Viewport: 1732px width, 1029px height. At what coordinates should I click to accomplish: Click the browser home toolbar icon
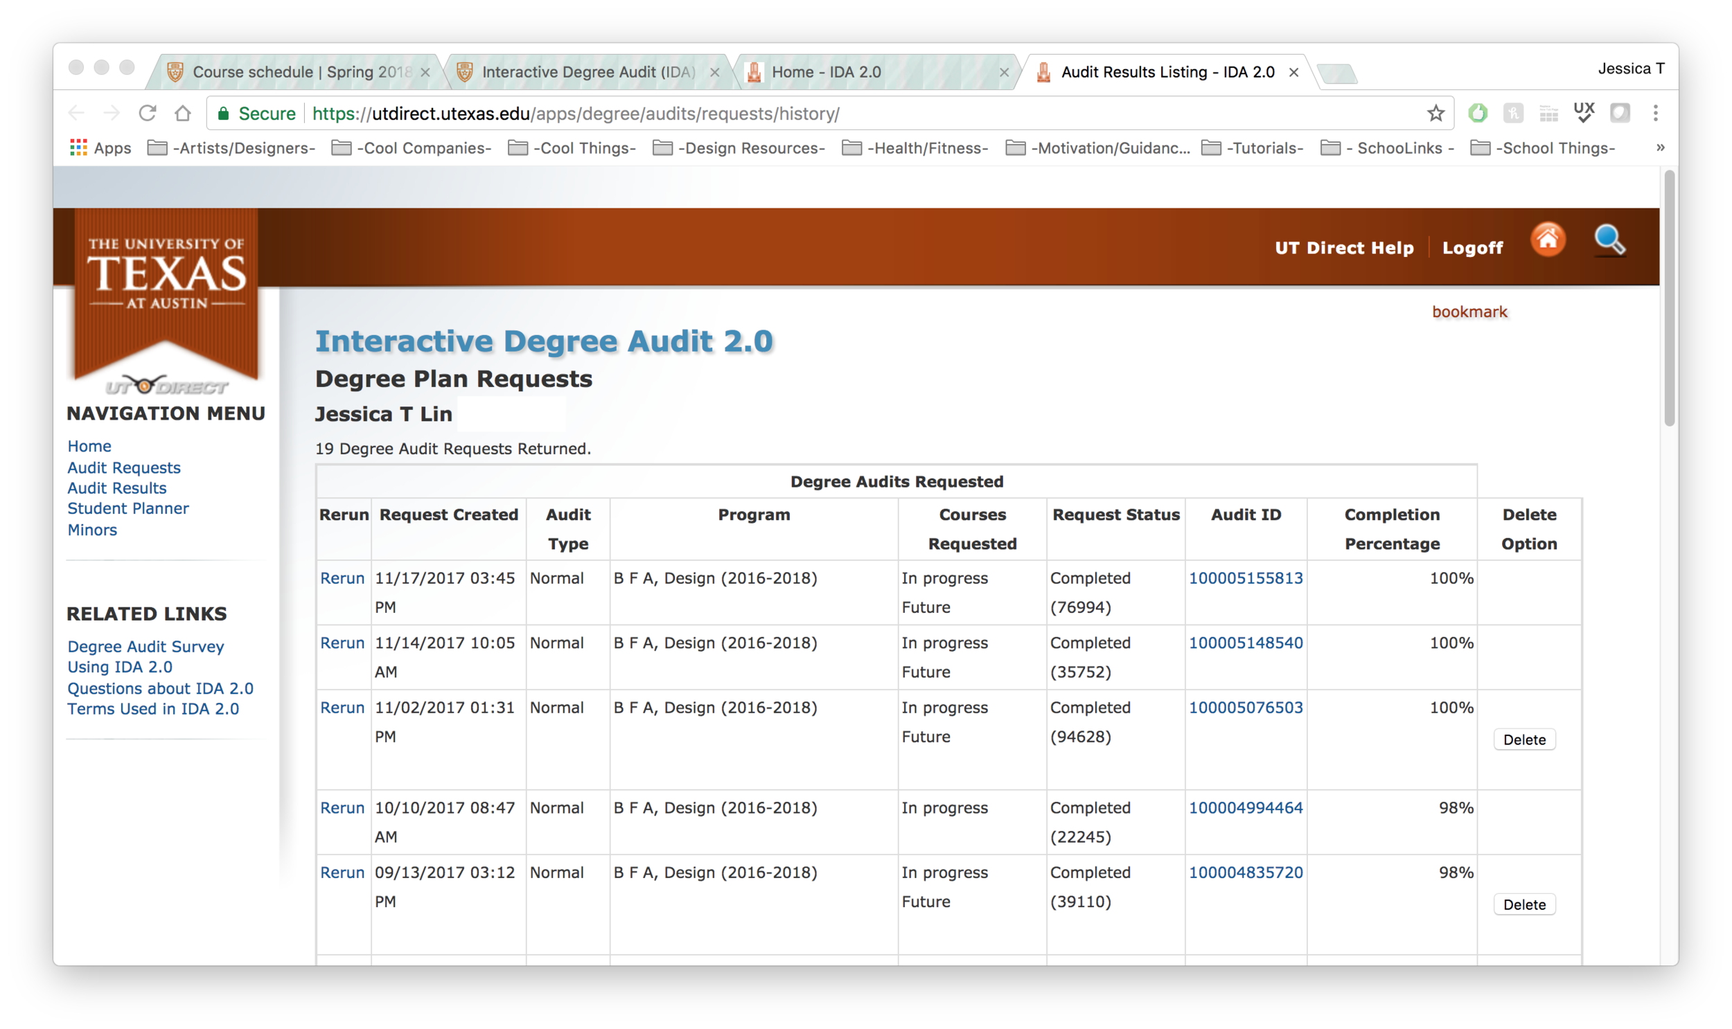pos(182,113)
